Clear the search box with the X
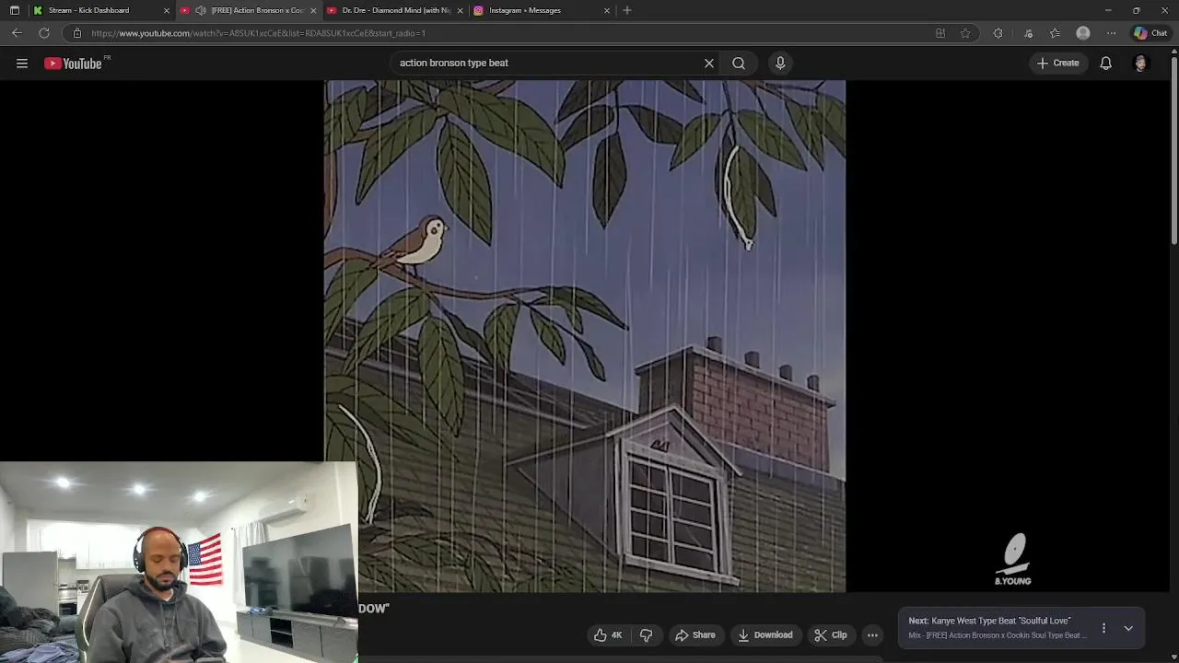 point(709,64)
